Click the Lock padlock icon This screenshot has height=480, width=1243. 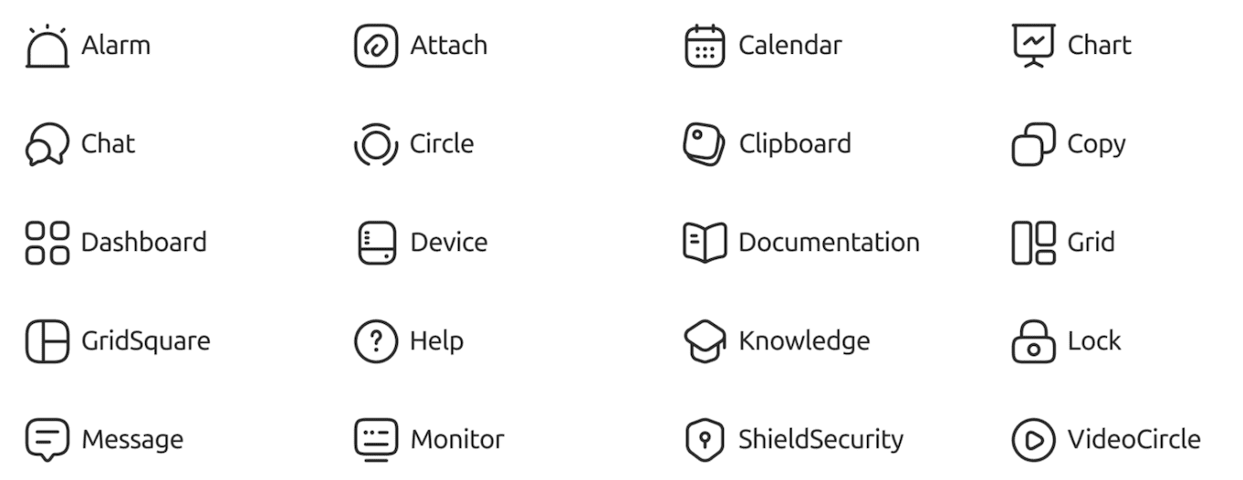coord(1033,341)
